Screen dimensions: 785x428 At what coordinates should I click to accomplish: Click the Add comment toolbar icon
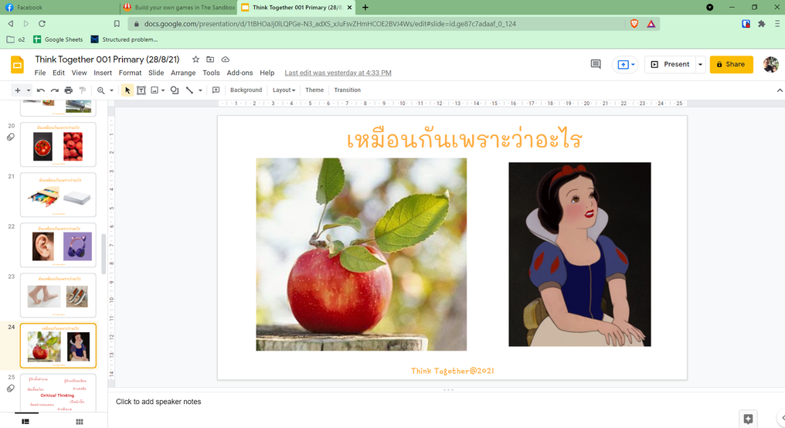[x=216, y=90]
